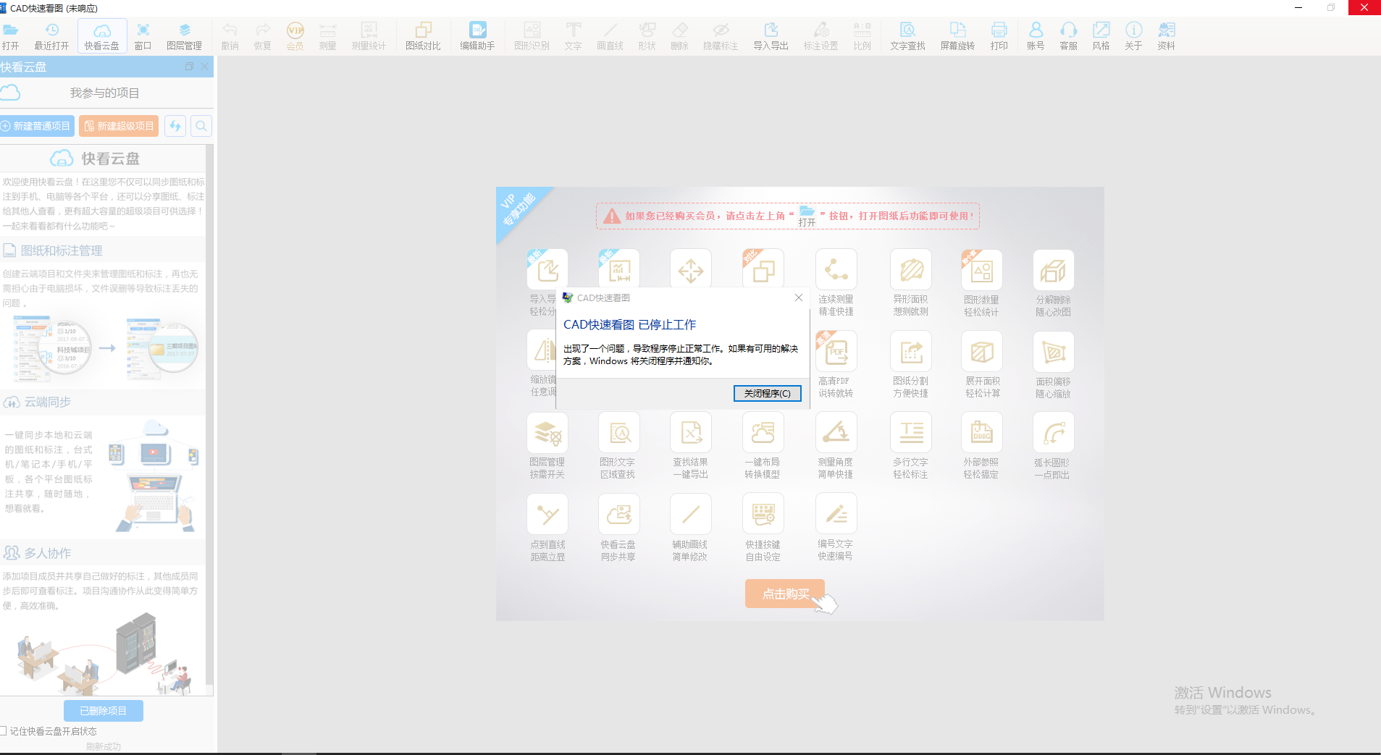Click the 图形数量 statistics feature icon
Screen dimensions: 1381x755
tap(982, 269)
